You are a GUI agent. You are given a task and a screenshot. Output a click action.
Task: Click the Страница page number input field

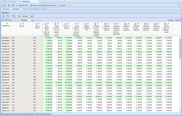(29, 20)
